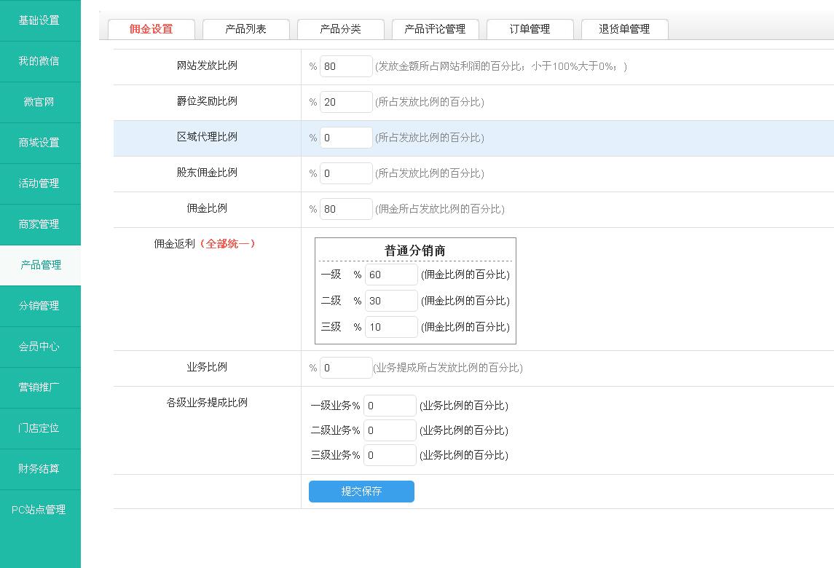
Task: Select 财务结算 in the sidebar
Action: coord(39,469)
